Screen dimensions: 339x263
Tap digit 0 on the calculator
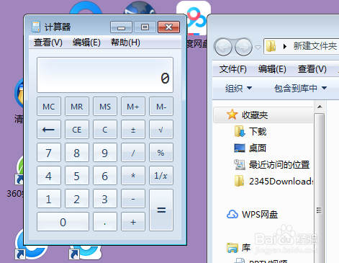63,222
